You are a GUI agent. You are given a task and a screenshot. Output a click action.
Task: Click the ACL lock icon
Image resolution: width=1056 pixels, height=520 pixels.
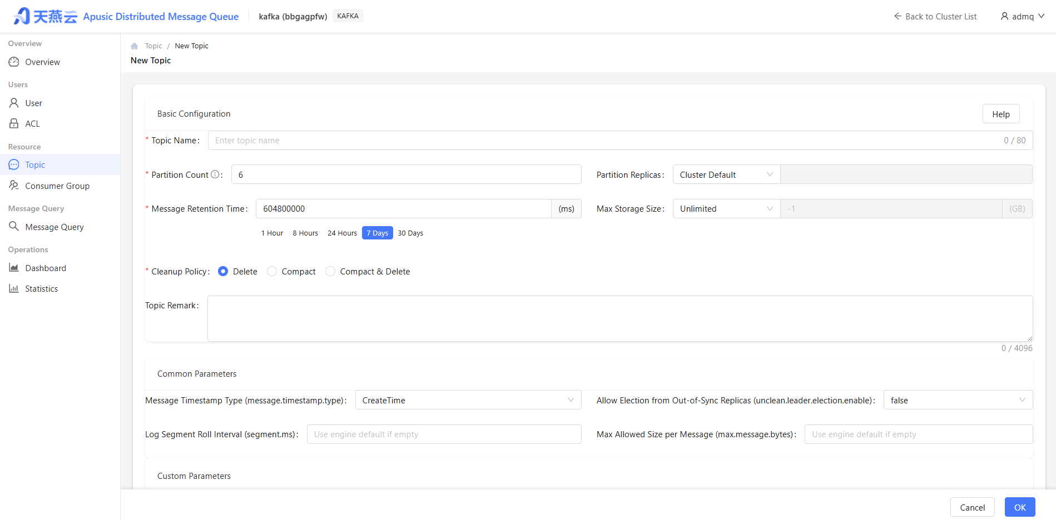click(x=14, y=123)
